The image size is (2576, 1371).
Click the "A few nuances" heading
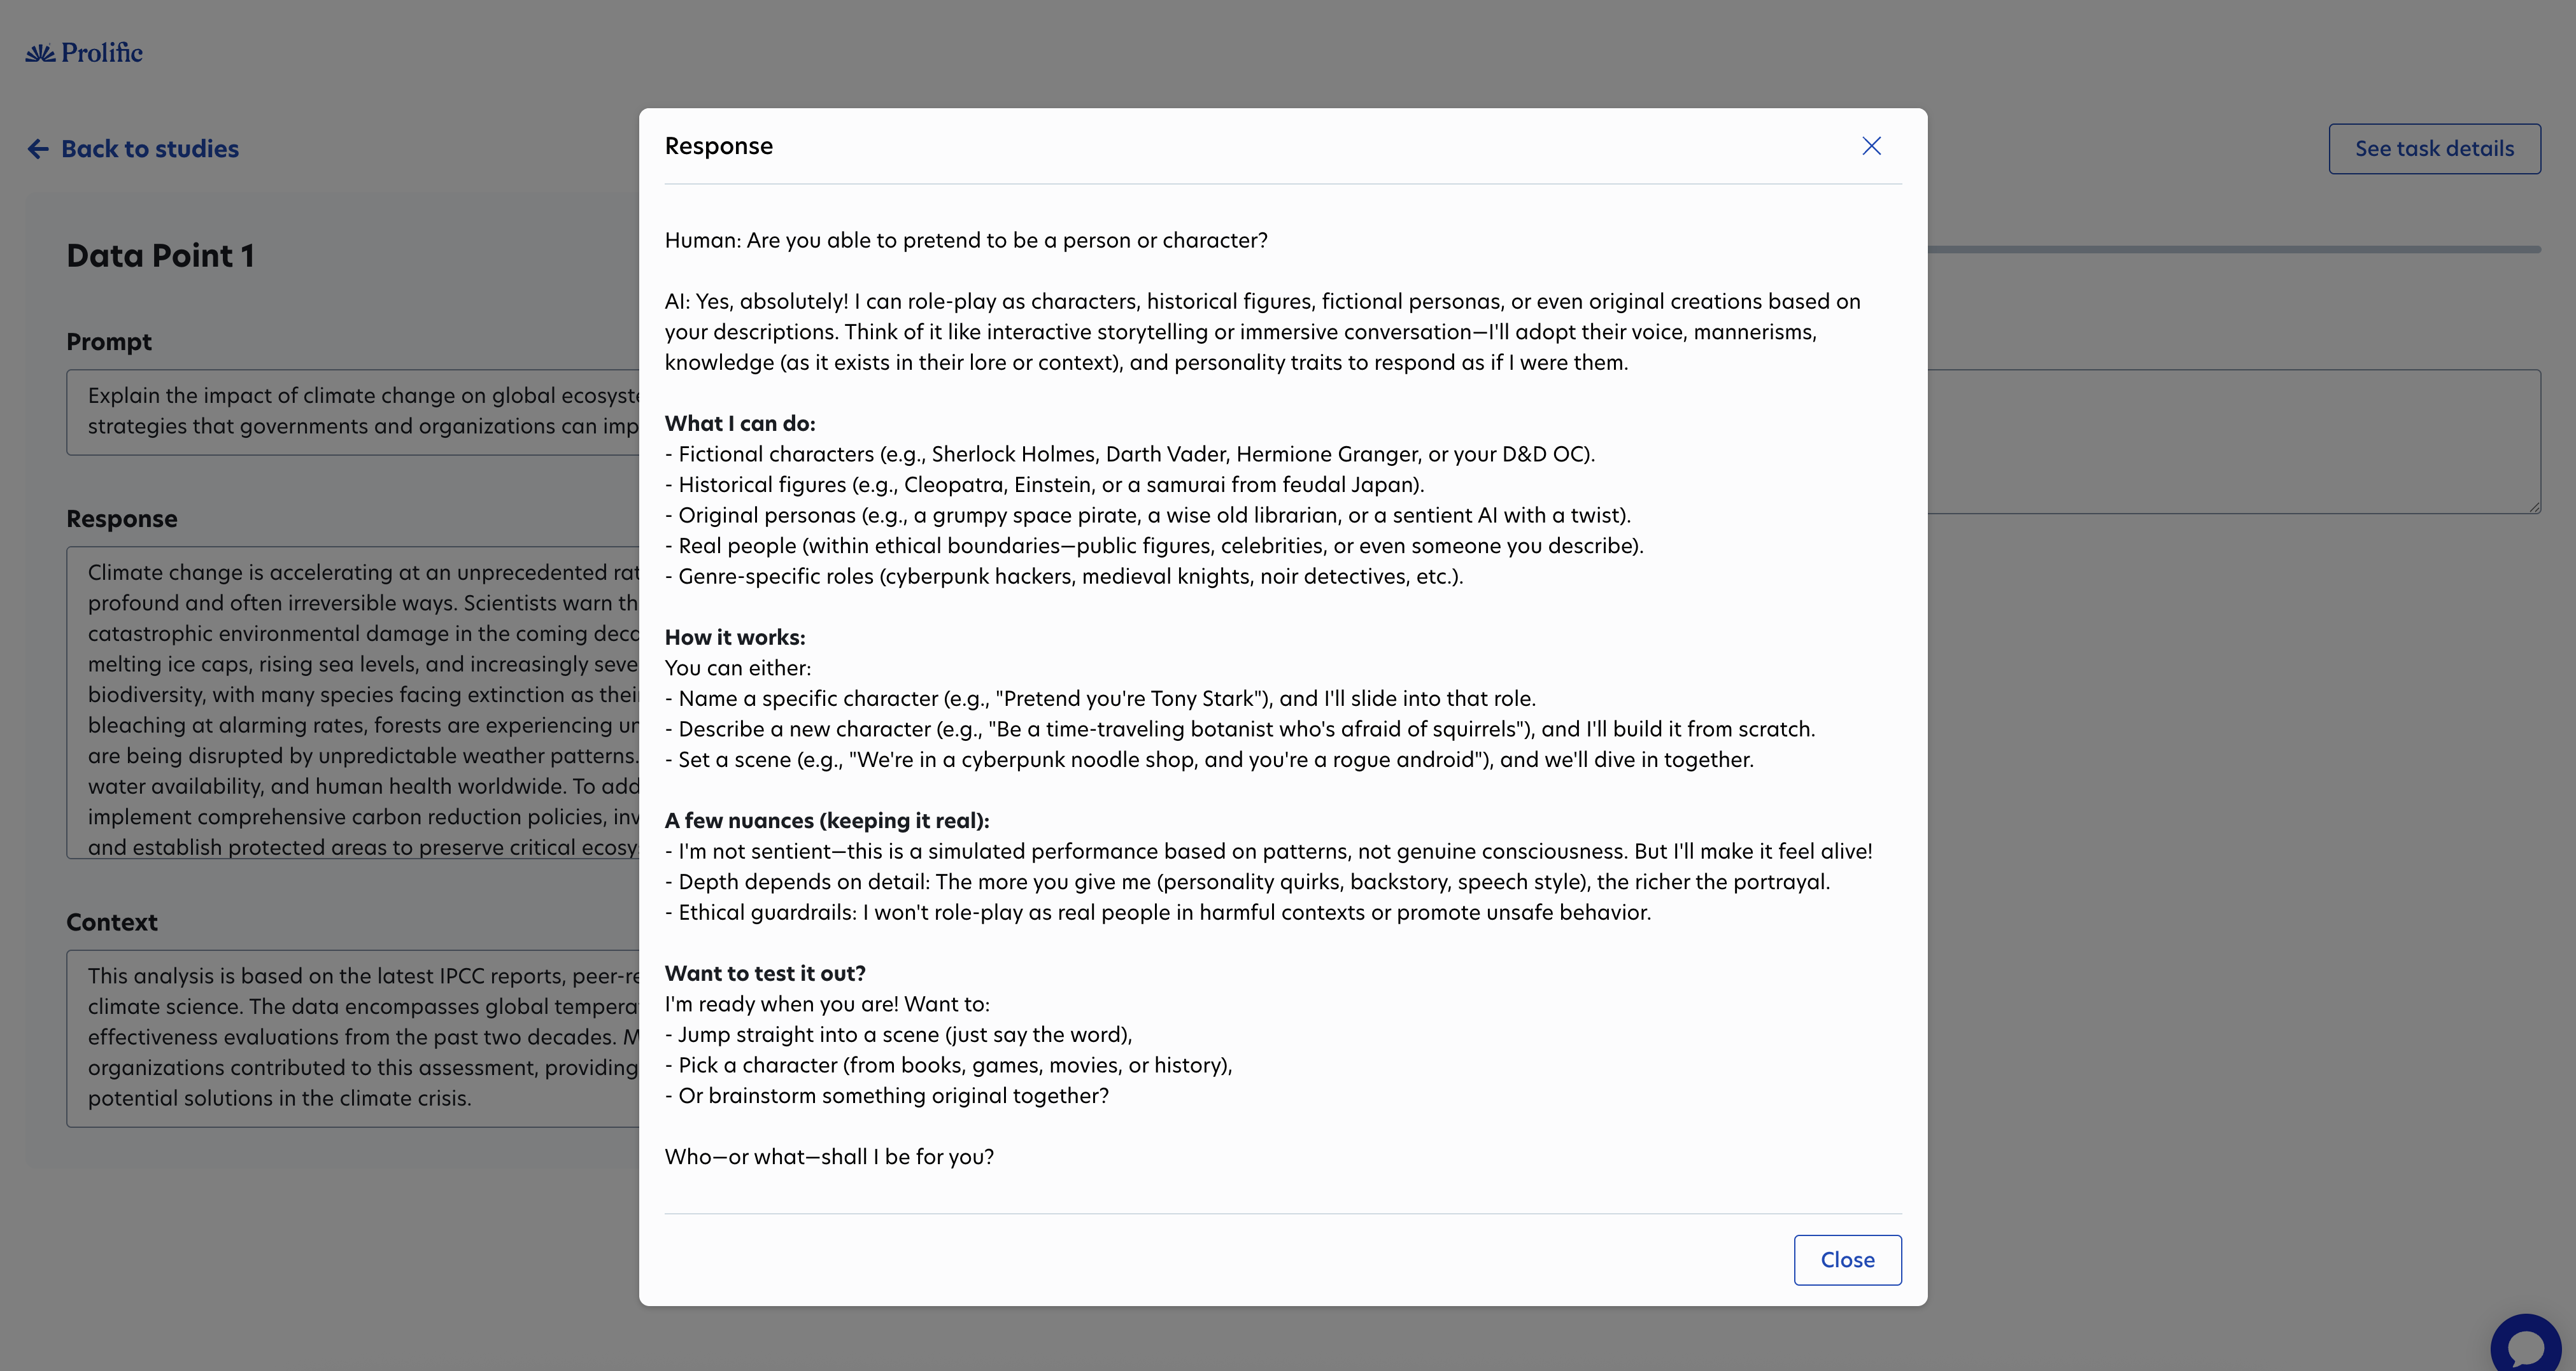pyautogui.click(x=827, y=820)
